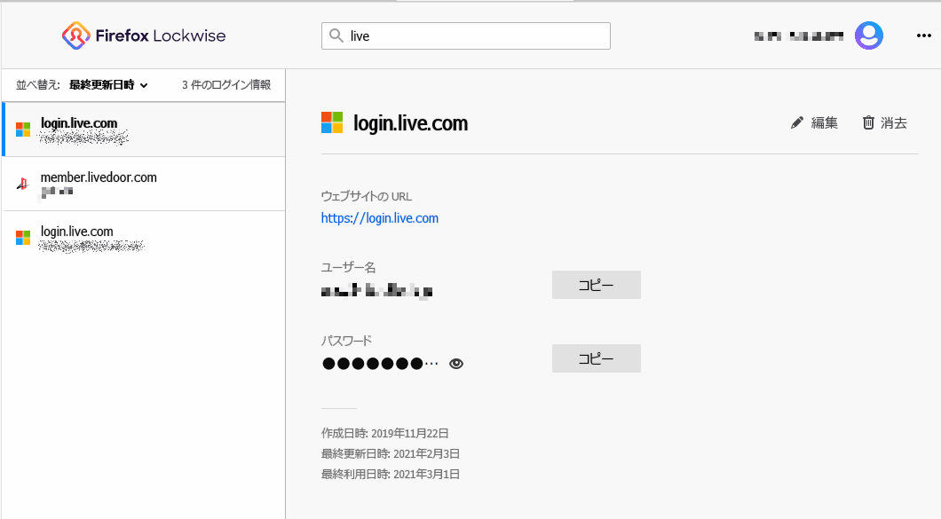Select the member.livedoor.com login entry
The width and height of the screenshot is (941, 519).
tap(144, 184)
